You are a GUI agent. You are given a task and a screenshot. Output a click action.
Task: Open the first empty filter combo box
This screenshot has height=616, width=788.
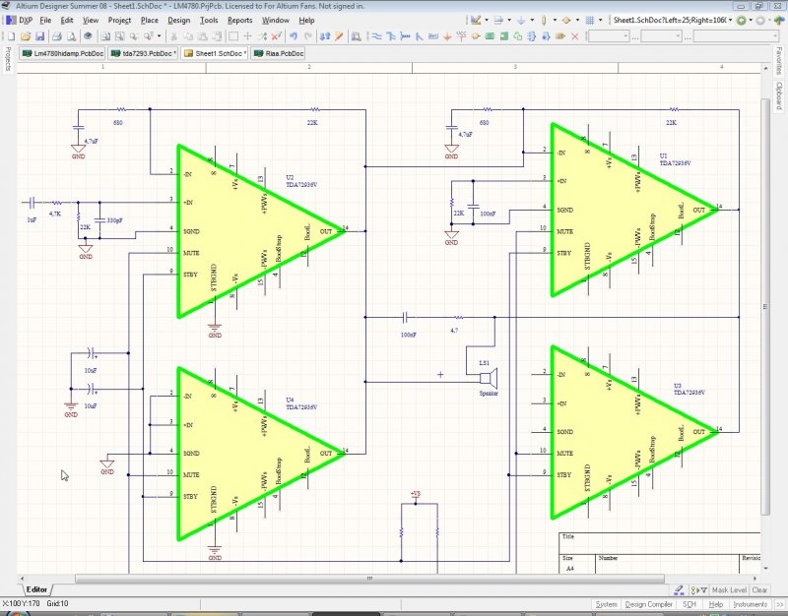pos(608,36)
